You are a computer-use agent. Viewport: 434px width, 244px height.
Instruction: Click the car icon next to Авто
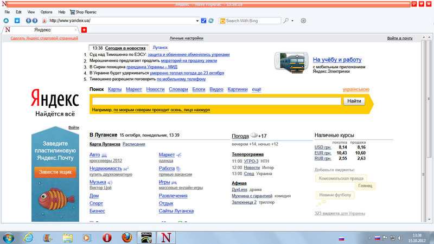click(x=104, y=155)
